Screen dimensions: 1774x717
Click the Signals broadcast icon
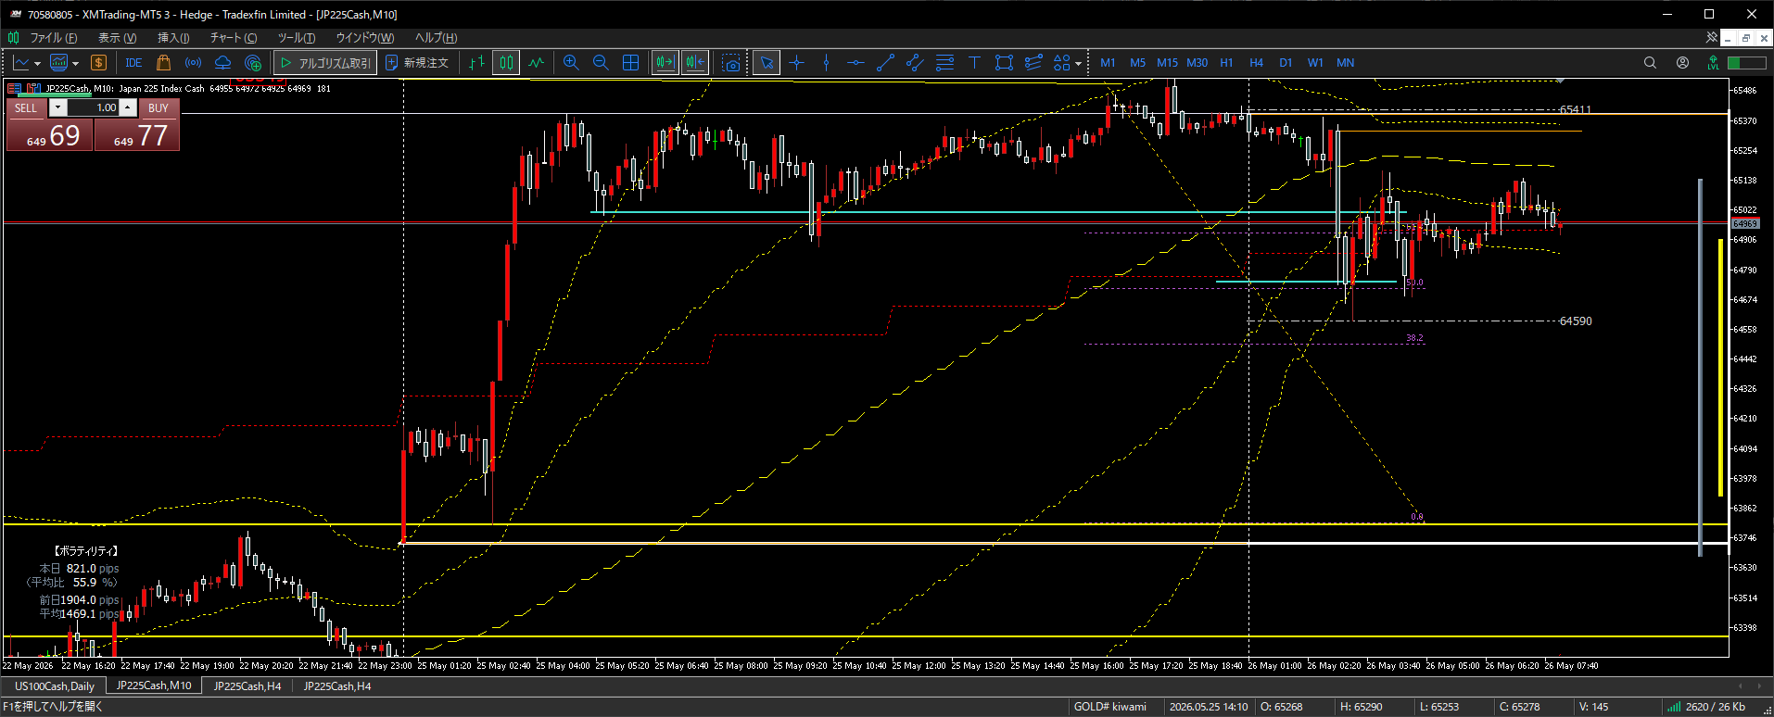pos(193,63)
